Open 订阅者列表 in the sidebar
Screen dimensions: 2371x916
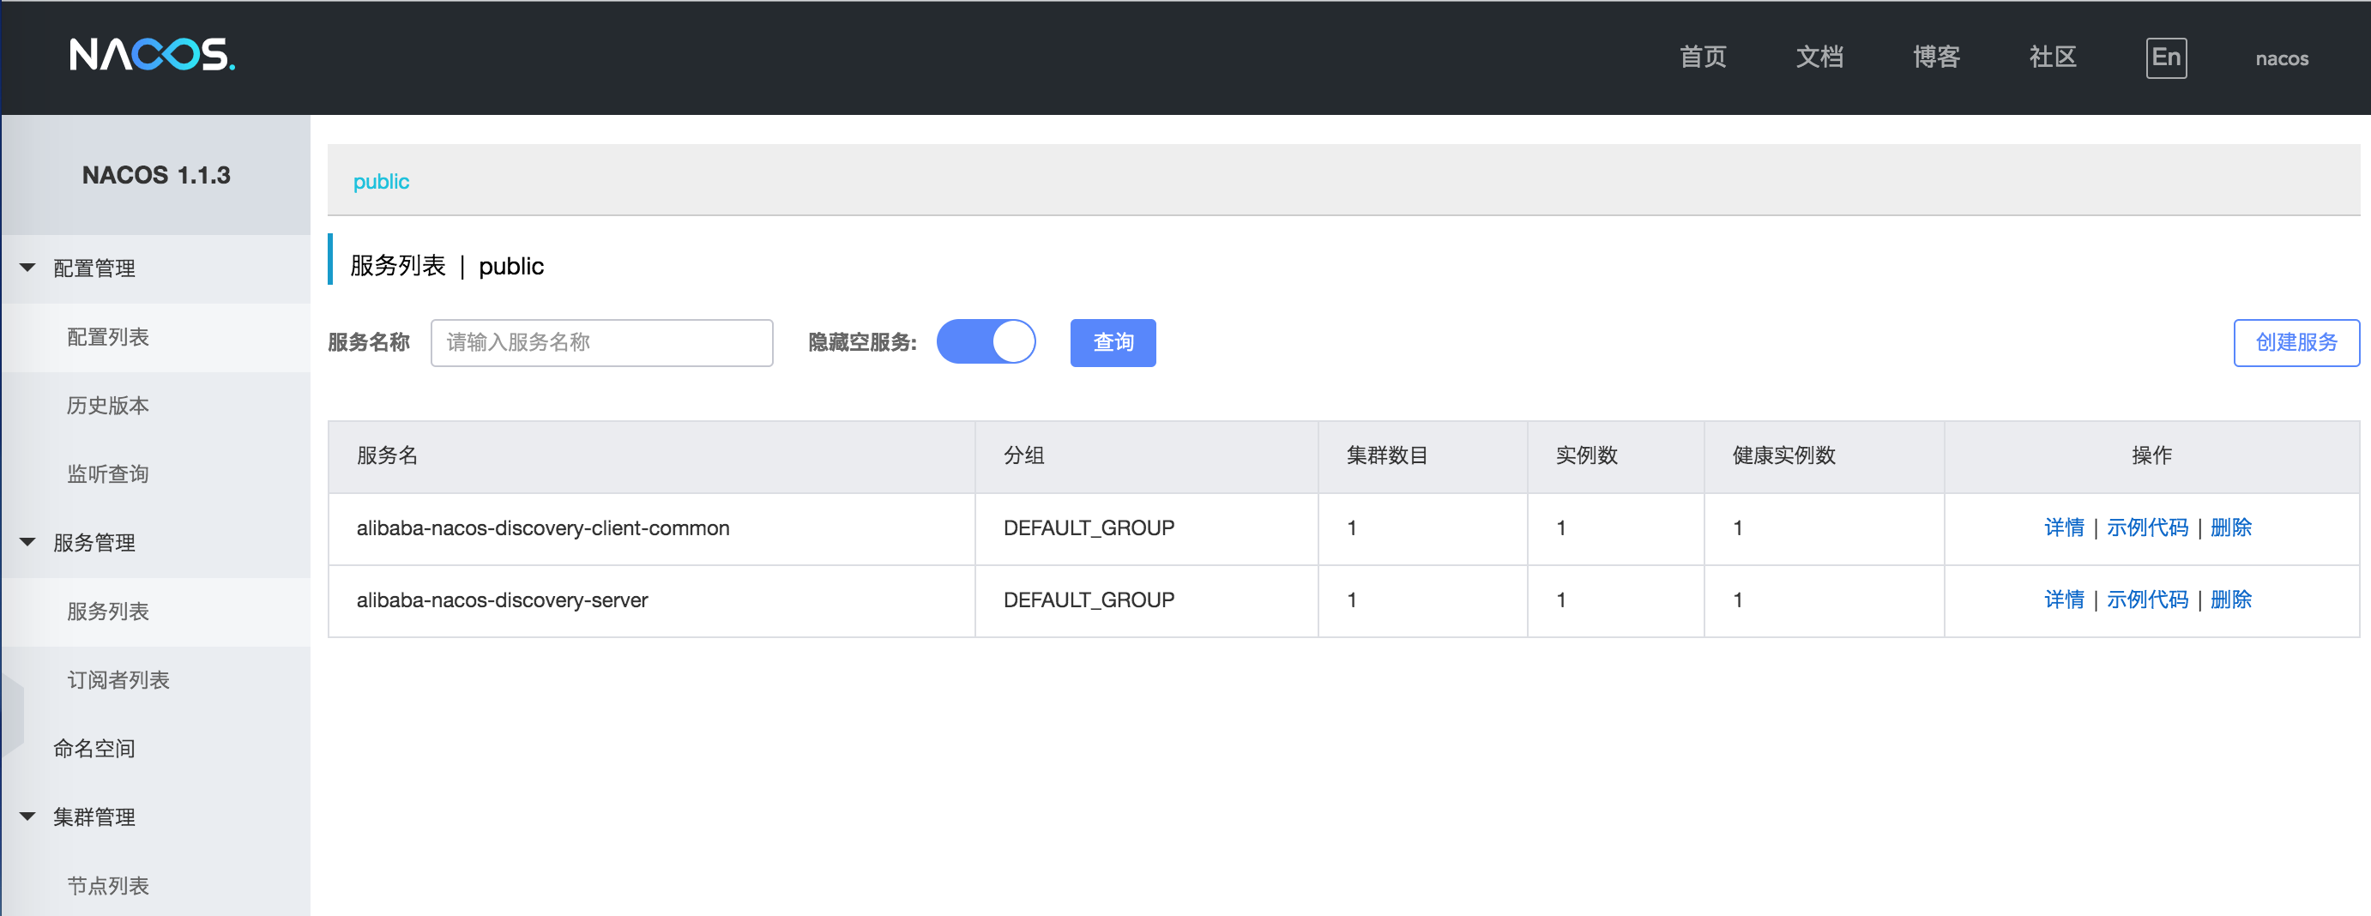pyautogui.click(x=118, y=680)
